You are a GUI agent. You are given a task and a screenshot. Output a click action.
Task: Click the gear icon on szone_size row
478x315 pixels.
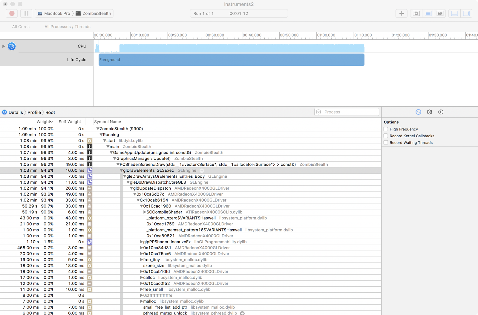coord(89,265)
